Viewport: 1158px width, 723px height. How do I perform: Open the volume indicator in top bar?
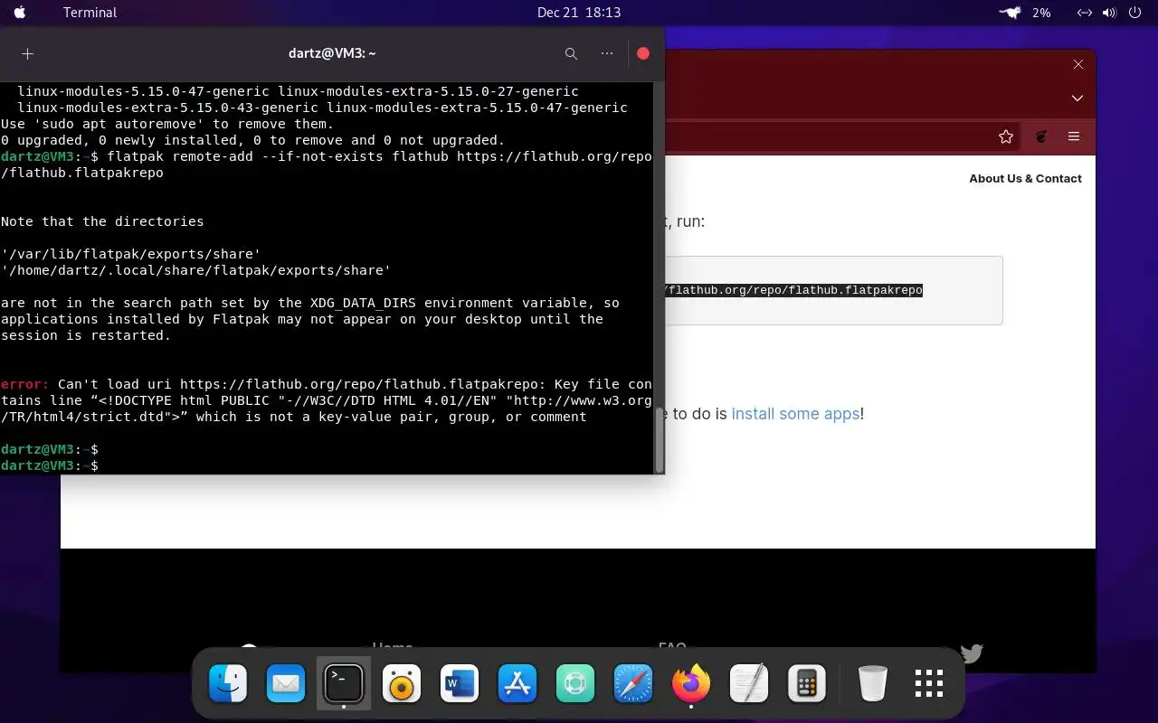tap(1110, 13)
